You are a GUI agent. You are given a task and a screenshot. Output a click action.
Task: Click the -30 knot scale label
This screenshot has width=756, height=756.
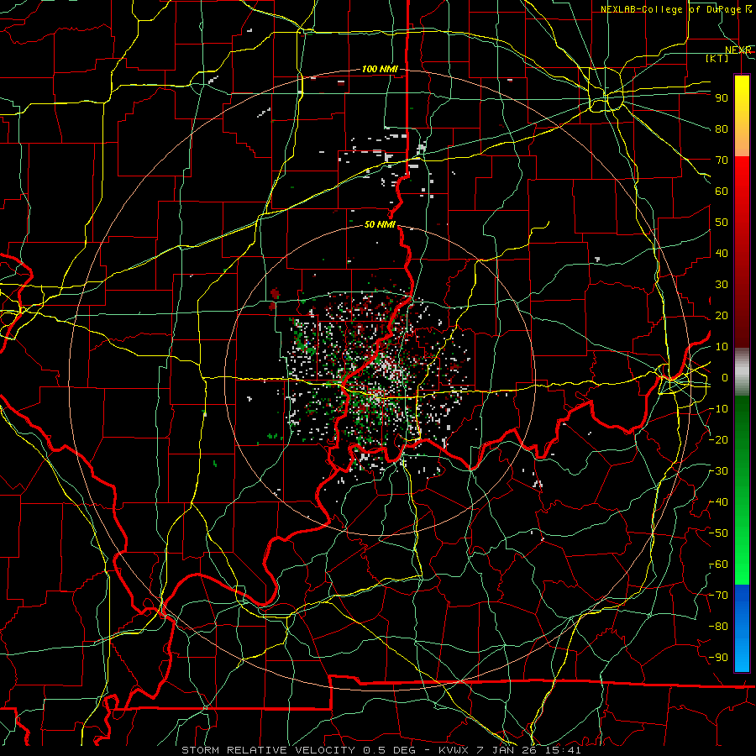tap(719, 471)
